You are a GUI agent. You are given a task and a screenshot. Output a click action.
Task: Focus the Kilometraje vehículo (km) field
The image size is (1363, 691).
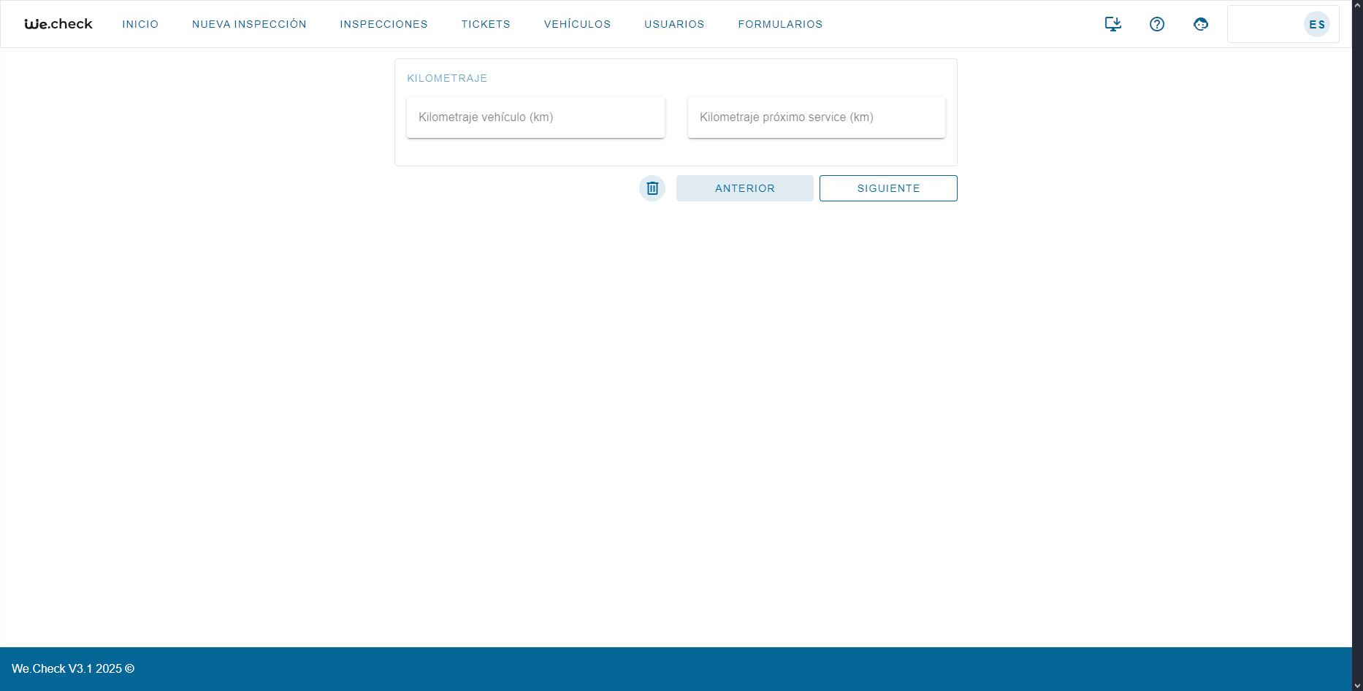tap(535, 117)
